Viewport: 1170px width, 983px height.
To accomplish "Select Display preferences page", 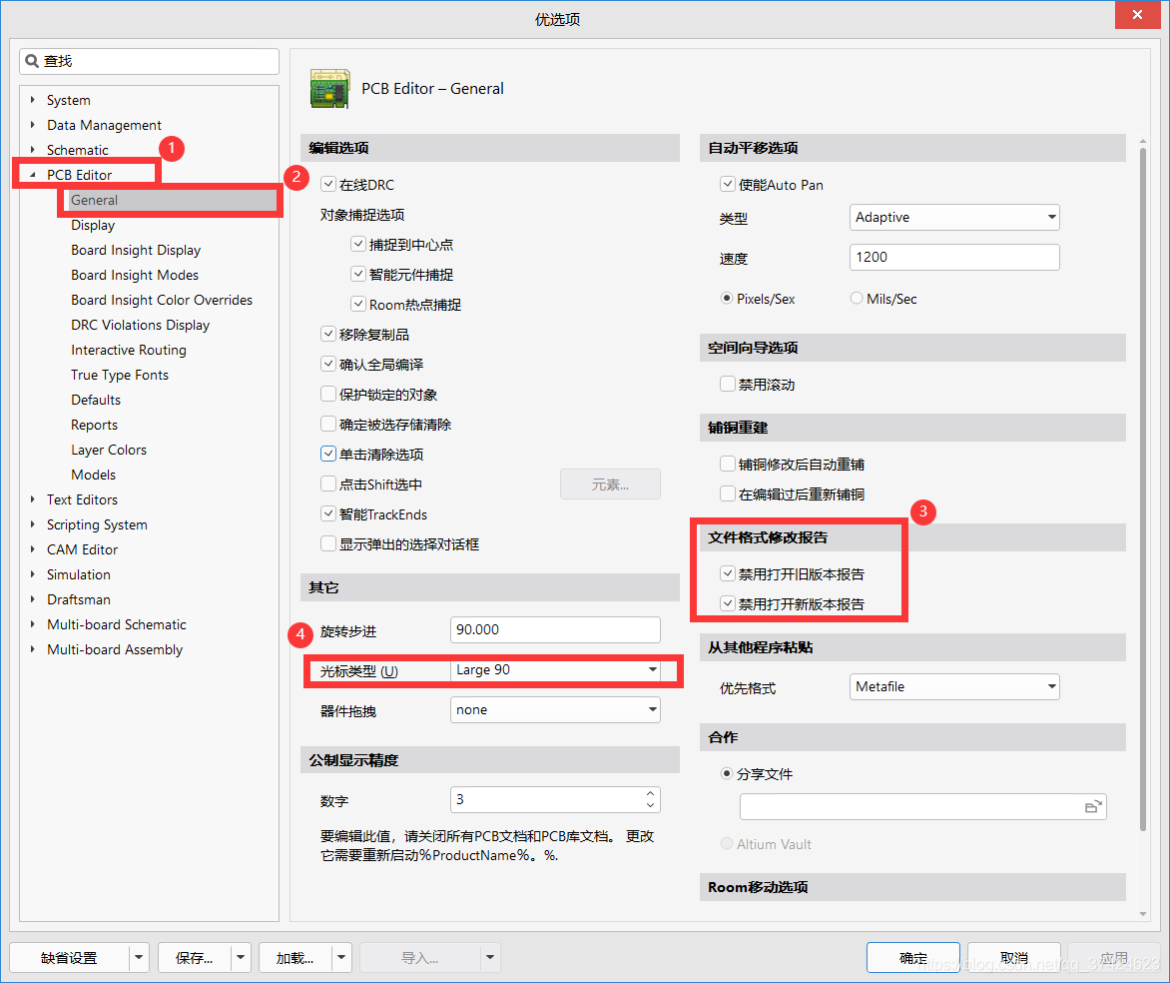I will coord(93,225).
